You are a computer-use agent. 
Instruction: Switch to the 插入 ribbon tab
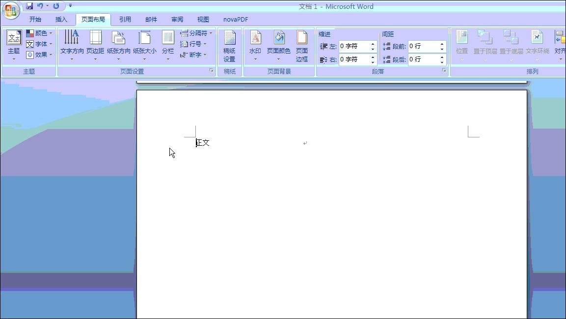tap(61, 19)
